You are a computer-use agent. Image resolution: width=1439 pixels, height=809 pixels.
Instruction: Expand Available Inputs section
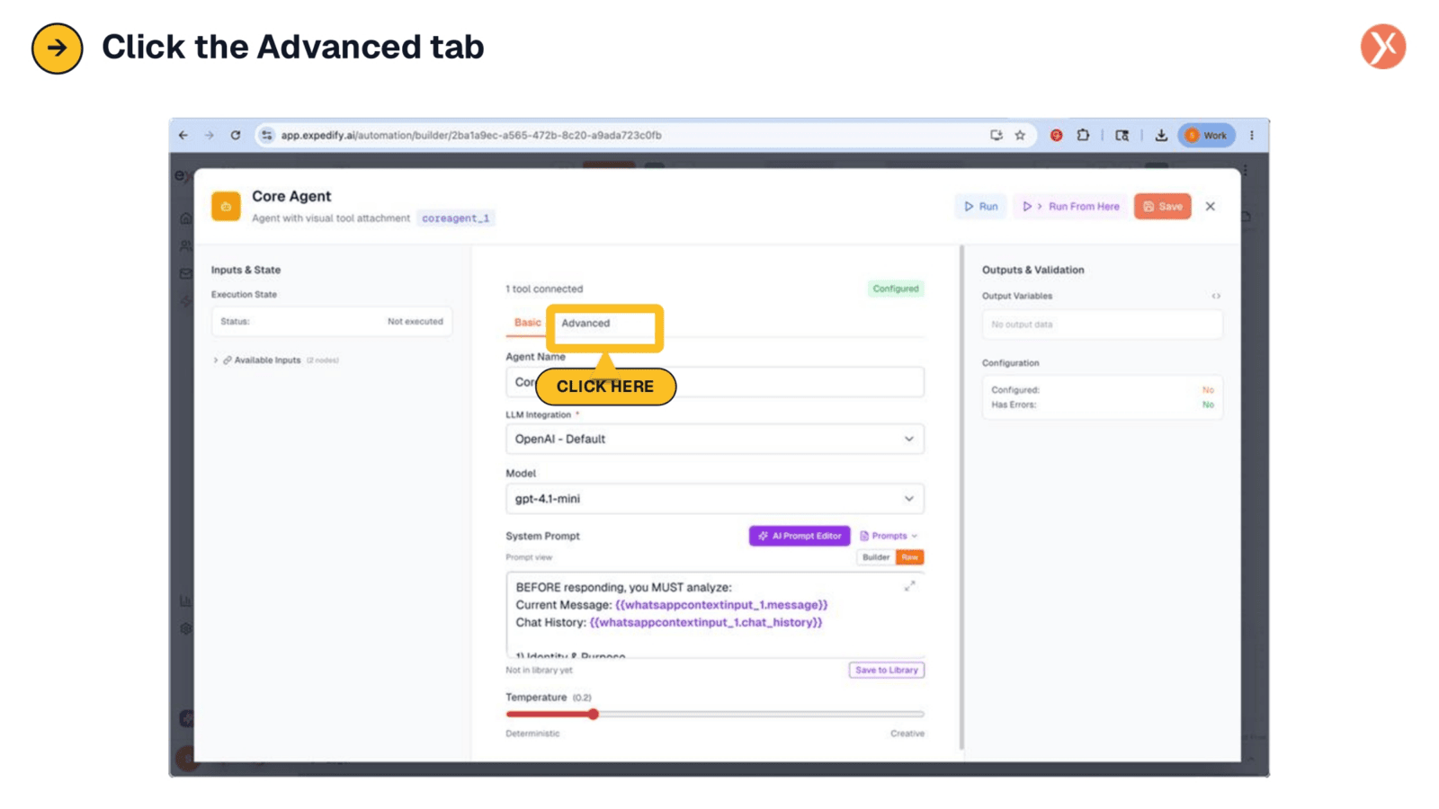[x=276, y=360]
